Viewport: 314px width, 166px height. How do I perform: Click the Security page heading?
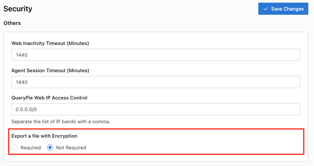click(x=18, y=9)
